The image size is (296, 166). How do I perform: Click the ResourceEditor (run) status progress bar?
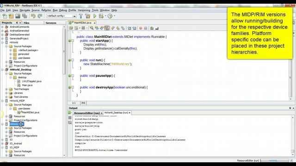(x=275, y=160)
